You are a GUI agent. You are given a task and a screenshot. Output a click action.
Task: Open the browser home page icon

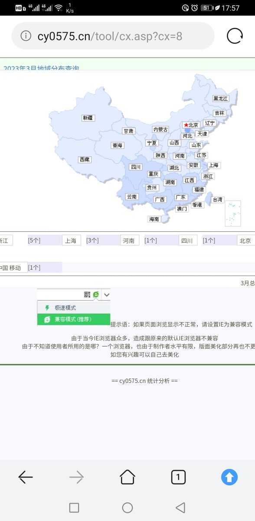[127, 477]
